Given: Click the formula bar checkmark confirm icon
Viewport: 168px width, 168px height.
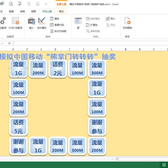Looking at the screenshot, I should [2, 43].
